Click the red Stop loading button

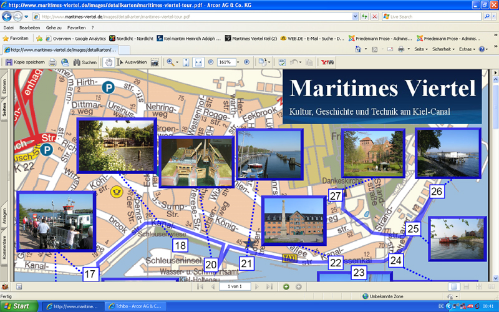pos(375,17)
